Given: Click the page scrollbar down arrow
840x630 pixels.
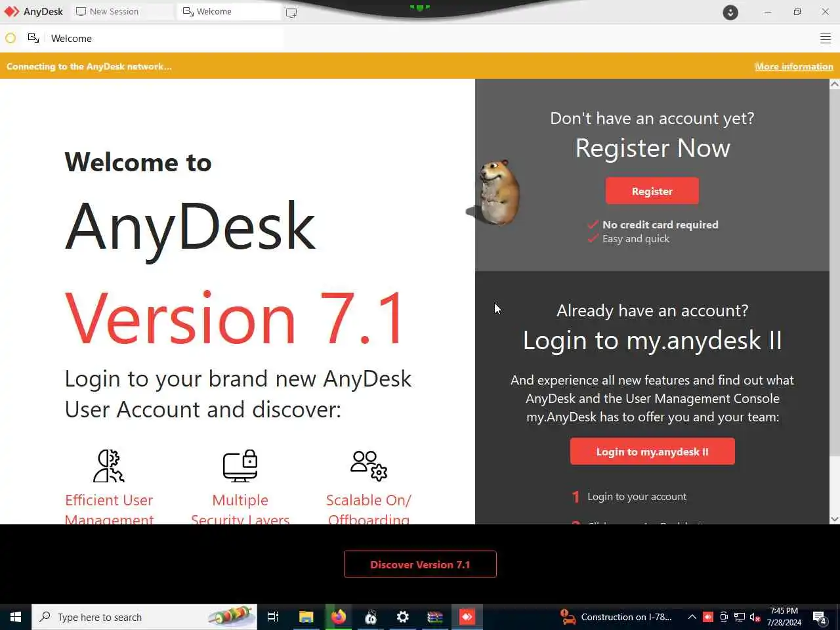Looking at the screenshot, I should point(835,518).
